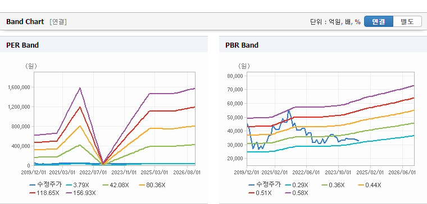
Task: Click the 2021/03/01 x-axis date
Action: (x=62, y=172)
